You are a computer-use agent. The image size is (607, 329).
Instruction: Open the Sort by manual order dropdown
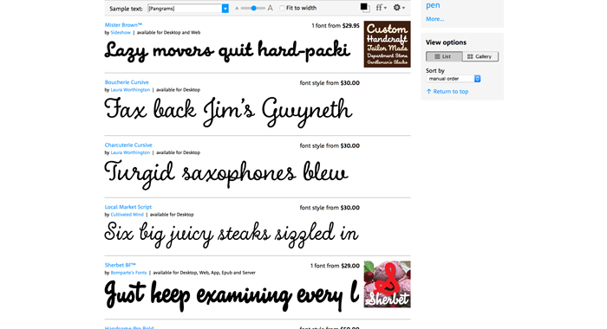click(454, 79)
